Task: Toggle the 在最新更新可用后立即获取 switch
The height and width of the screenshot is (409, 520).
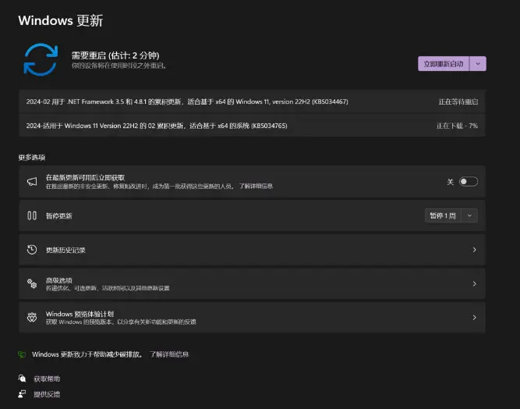Action: click(x=469, y=182)
